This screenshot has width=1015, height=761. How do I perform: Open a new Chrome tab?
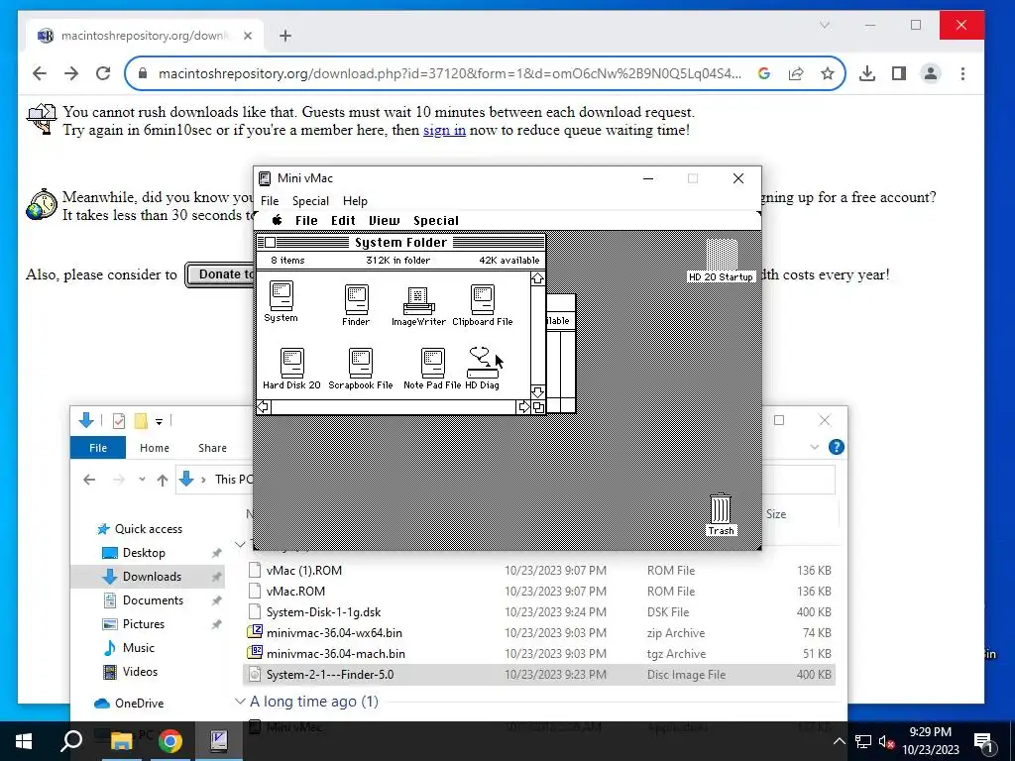[x=285, y=36]
